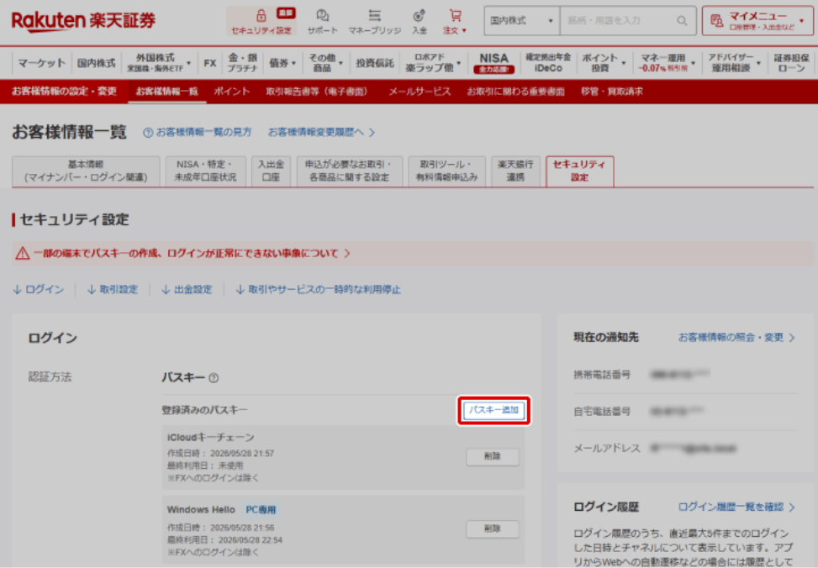Open the 国内株式 search category dropdown

[x=522, y=20]
